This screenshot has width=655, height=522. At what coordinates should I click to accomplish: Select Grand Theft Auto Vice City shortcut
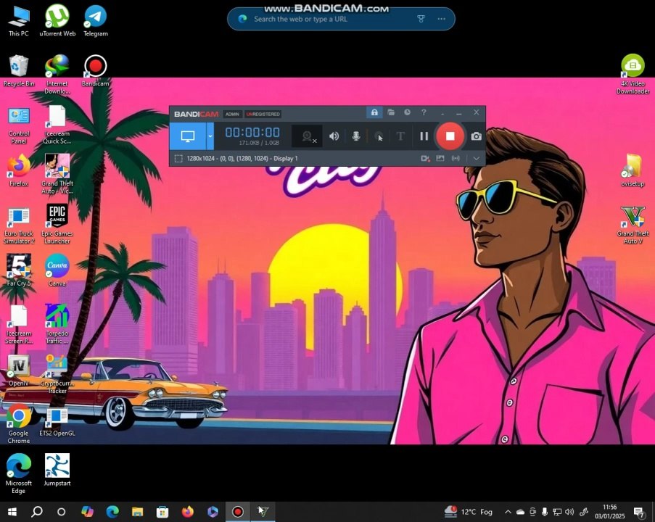point(57,174)
